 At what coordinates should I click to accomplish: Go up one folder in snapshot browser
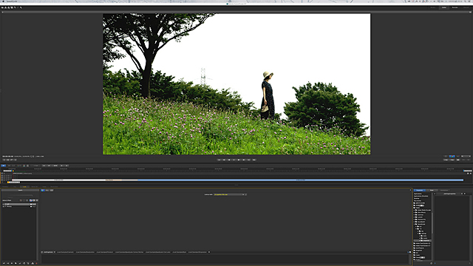coord(435,194)
